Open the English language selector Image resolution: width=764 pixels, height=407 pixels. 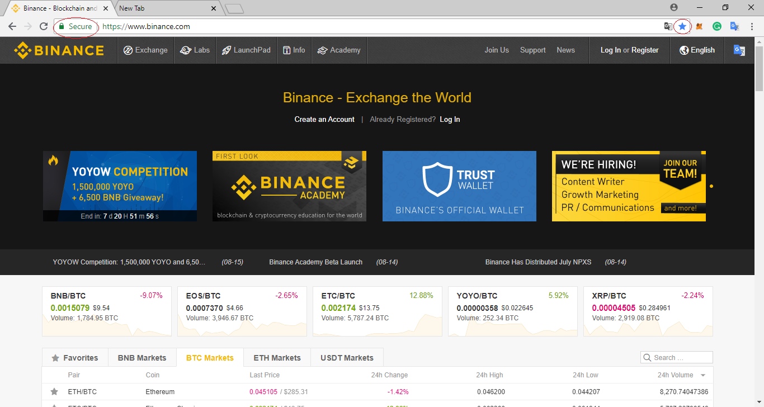(x=697, y=50)
